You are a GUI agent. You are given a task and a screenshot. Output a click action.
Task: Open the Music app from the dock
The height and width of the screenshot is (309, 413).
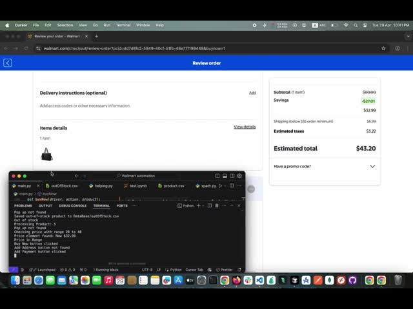(x=108, y=281)
